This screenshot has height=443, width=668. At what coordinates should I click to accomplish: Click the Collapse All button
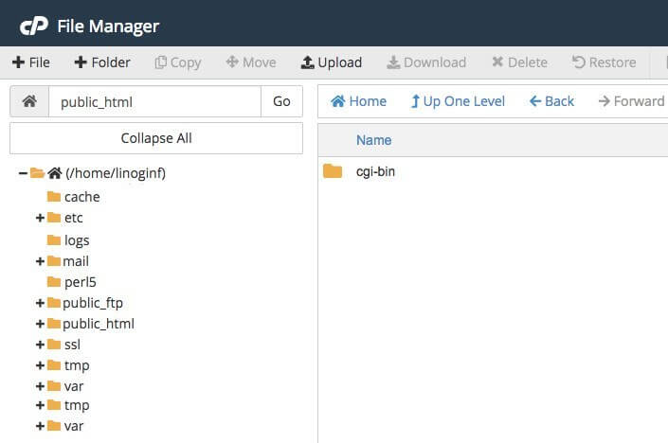pos(156,138)
